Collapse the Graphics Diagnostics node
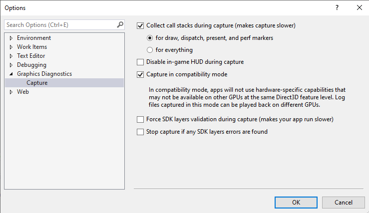The width and height of the screenshot is (369, 213). click(11, 74)
